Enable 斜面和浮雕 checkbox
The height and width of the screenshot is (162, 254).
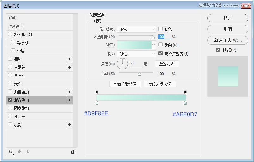click(10, 34)
